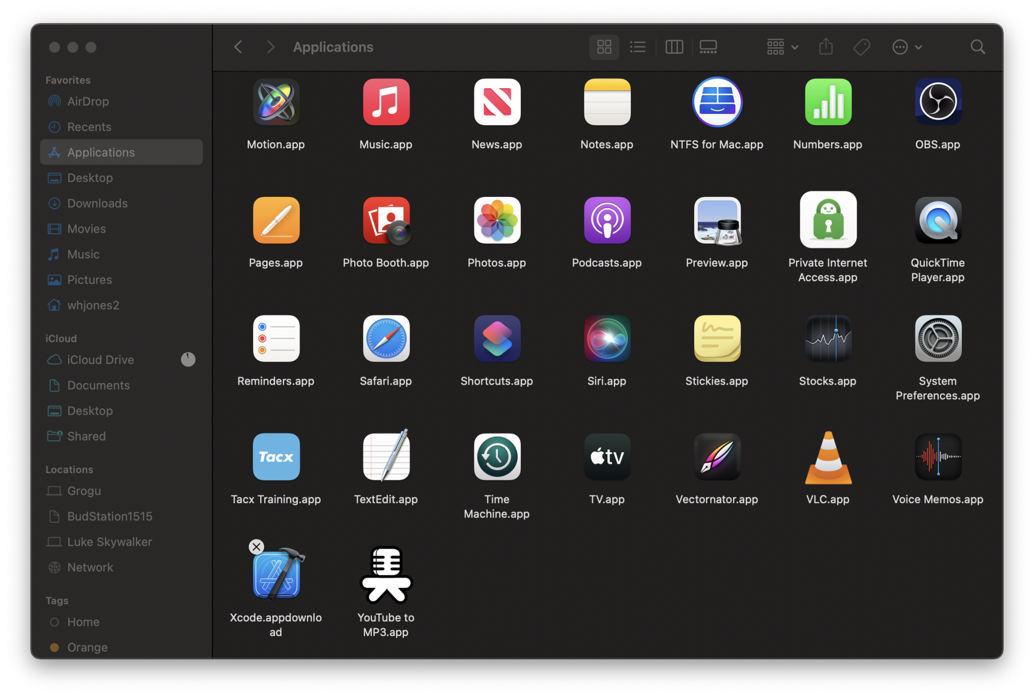Click the Share toolbar icon
The image size is (1034, 697).
point(826,47)
